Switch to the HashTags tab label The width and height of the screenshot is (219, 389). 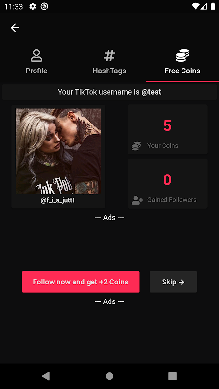109,71
